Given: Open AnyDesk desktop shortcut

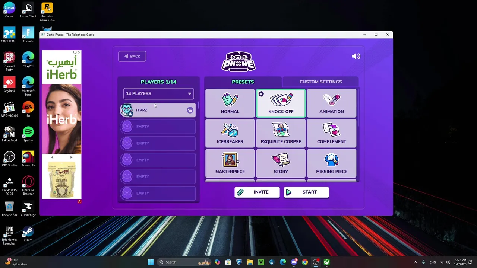Looking at the screenshot, I should click(9, 84).
